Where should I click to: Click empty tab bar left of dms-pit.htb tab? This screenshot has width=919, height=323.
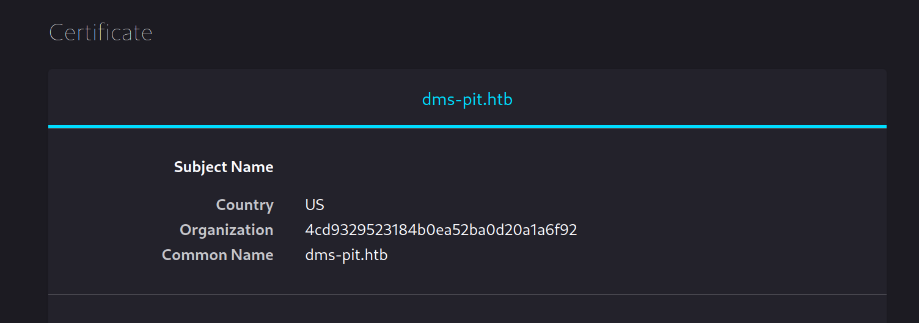point(232,100)
